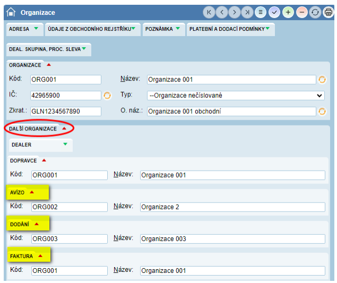This screenshot has width=337, height=283.
Task: Go to the next record
Action: tap(235, 12)
